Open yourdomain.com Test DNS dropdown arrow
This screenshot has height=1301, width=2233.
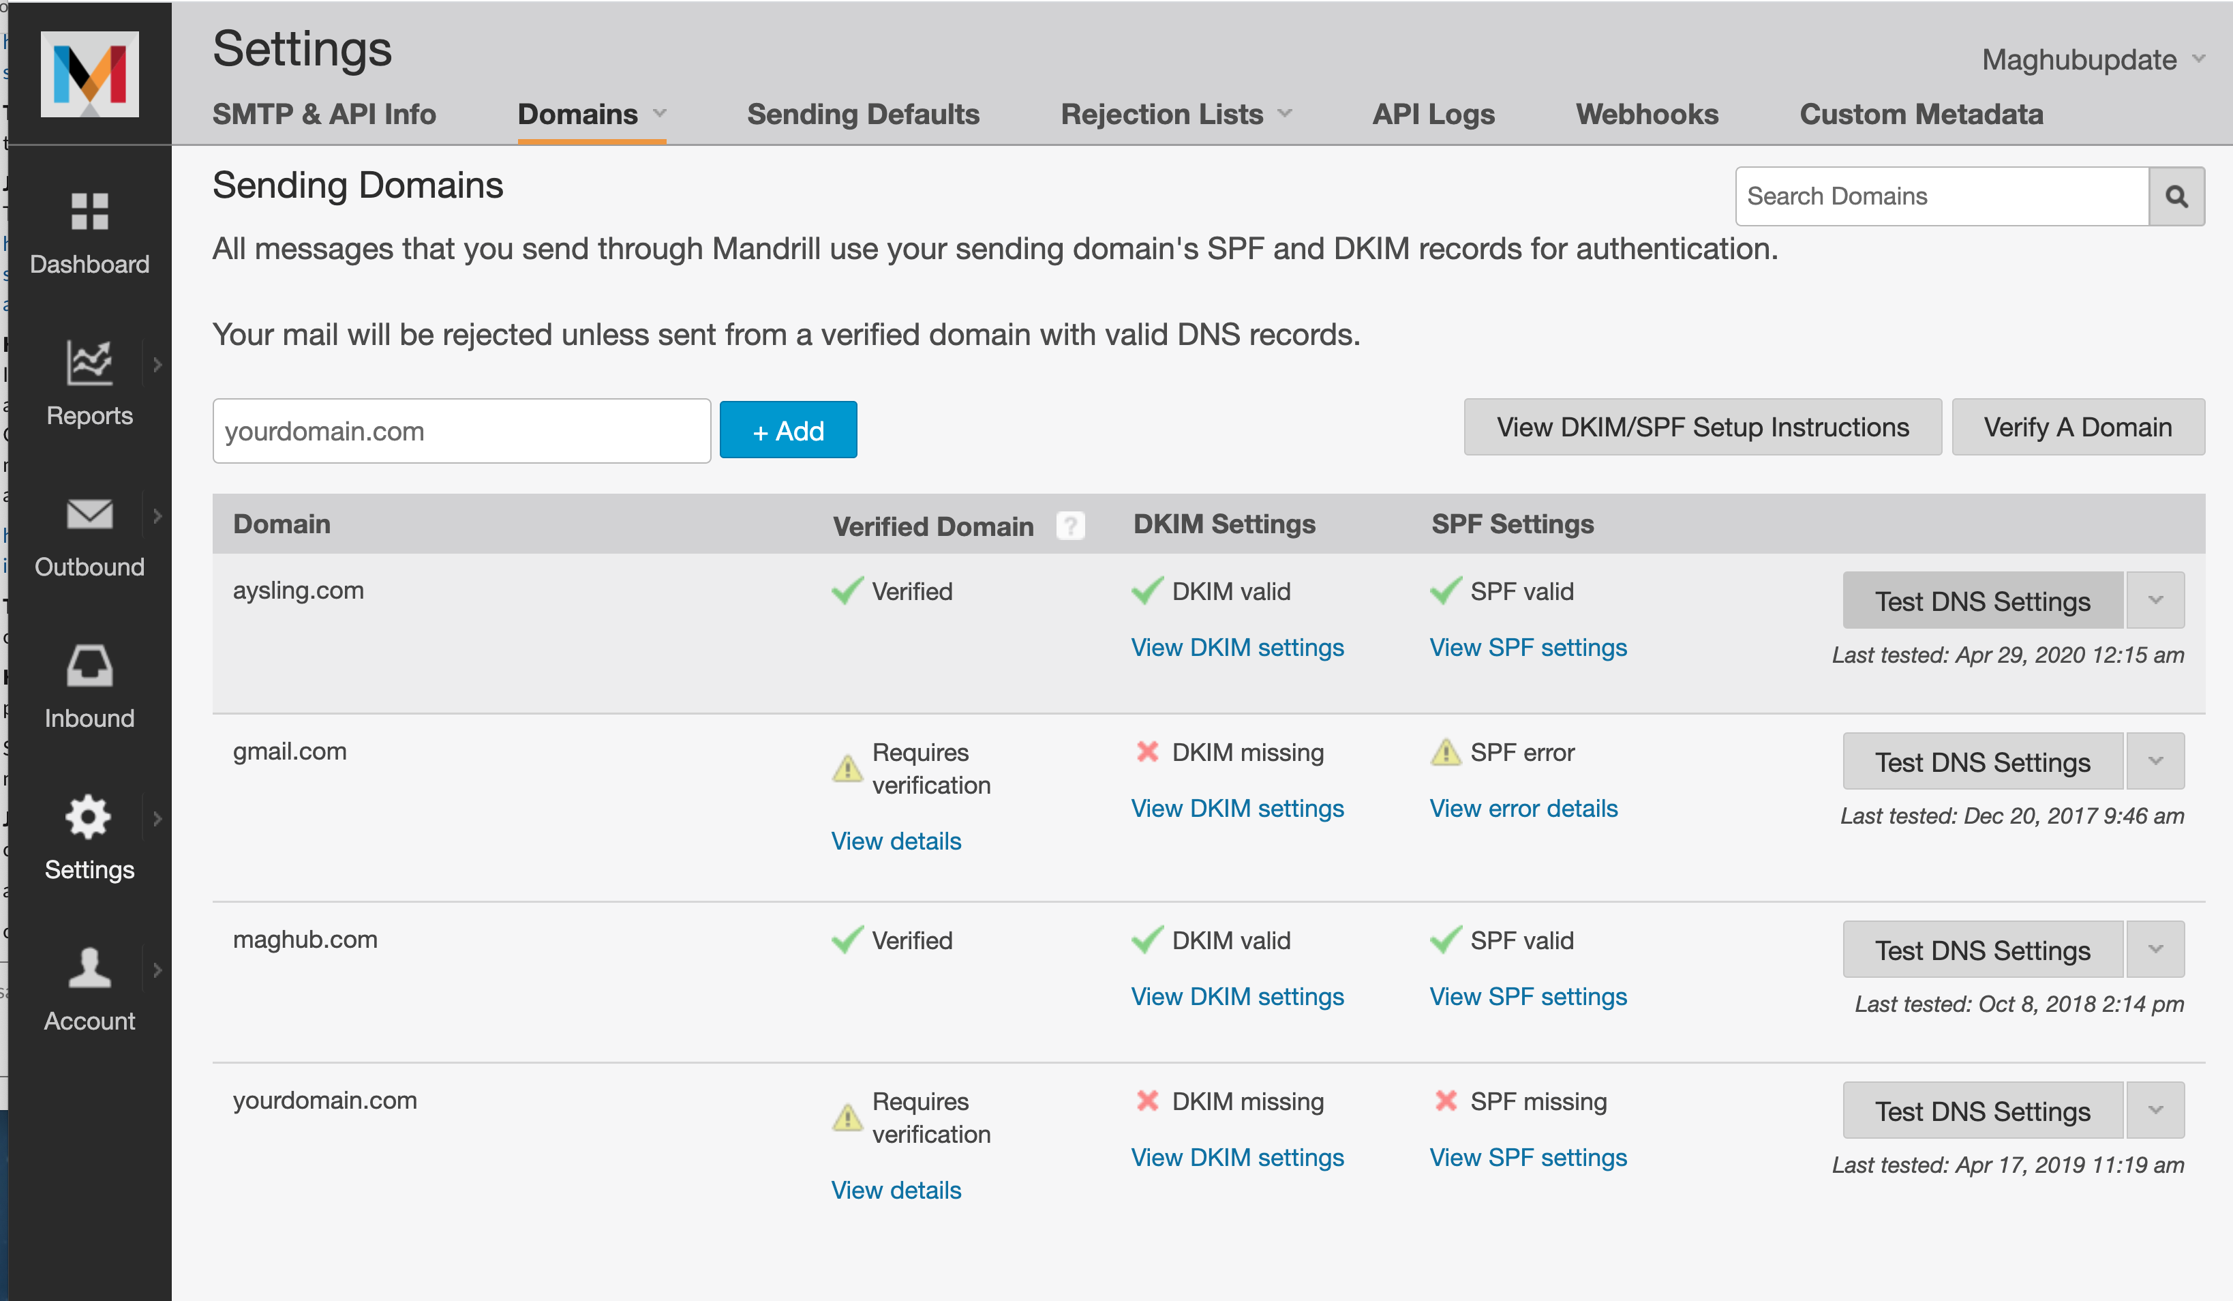(x=2156, y=1109)
